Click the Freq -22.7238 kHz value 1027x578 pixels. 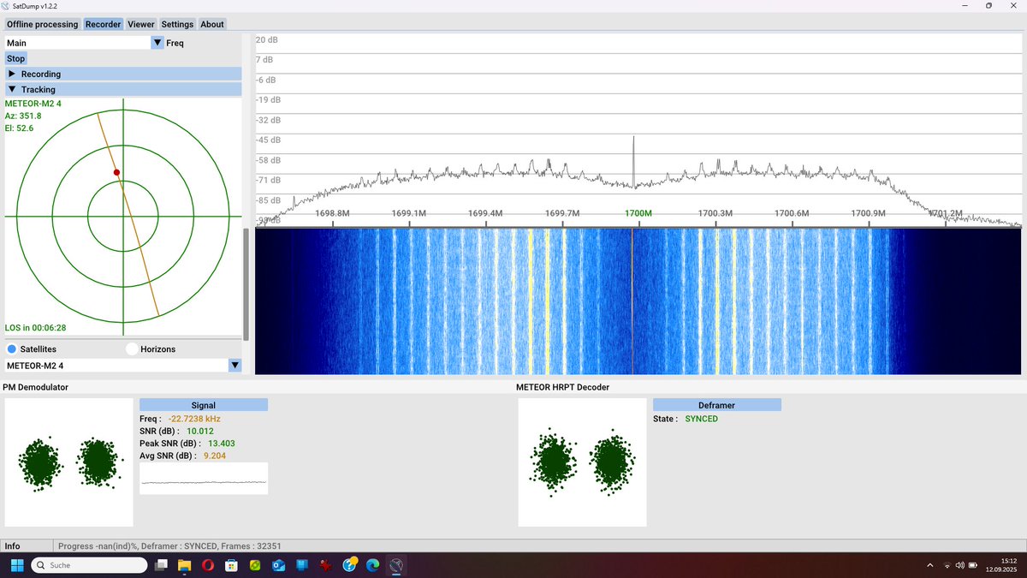(x=194, y=419)
